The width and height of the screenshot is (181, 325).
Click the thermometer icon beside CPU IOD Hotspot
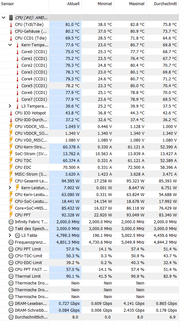[11, 113]
